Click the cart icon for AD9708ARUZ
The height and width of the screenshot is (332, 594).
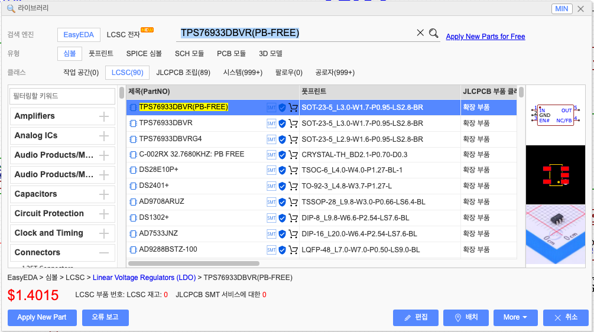pos(293,202)
